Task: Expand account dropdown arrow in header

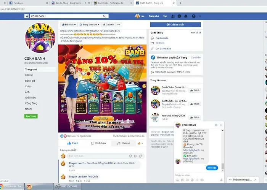Action: (200, 16)
